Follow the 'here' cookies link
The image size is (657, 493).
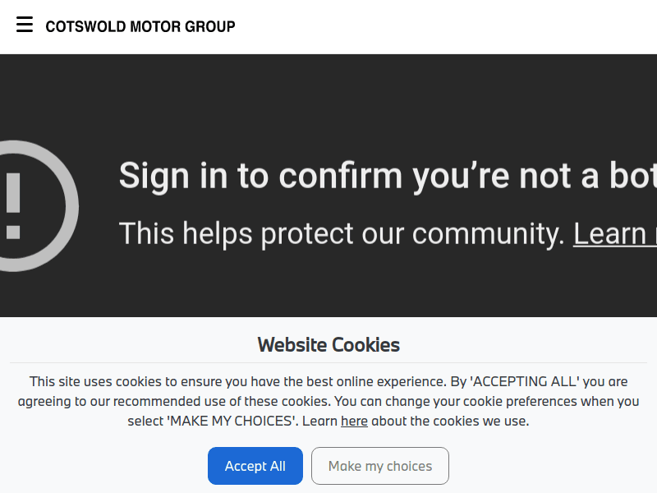click(x=354, y=422)
